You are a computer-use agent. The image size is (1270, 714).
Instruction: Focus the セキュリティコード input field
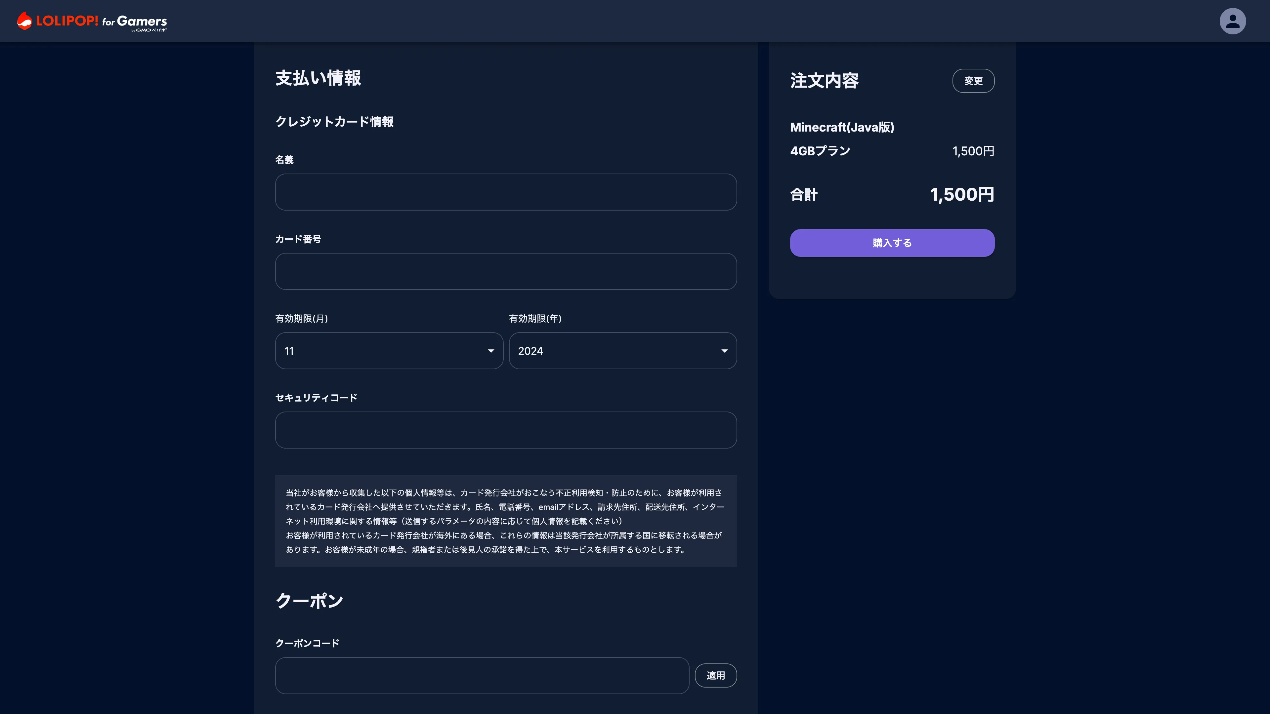click(x=506, y=430)
